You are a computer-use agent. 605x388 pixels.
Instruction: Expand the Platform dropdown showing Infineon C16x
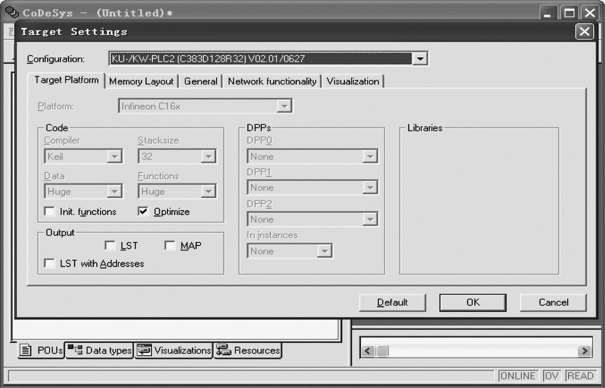point(285,107)
